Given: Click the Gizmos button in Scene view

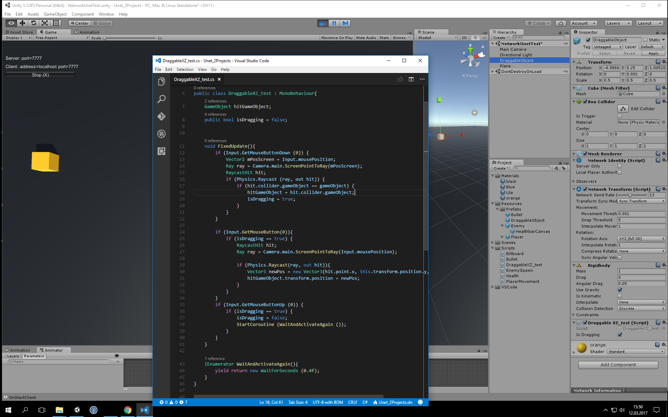Looking at the screenshot, I should (x=399, y=38).
